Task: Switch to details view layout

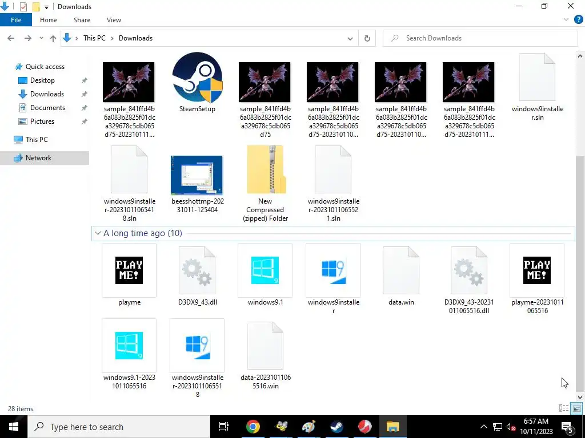Action: click(x=564, y=408)
